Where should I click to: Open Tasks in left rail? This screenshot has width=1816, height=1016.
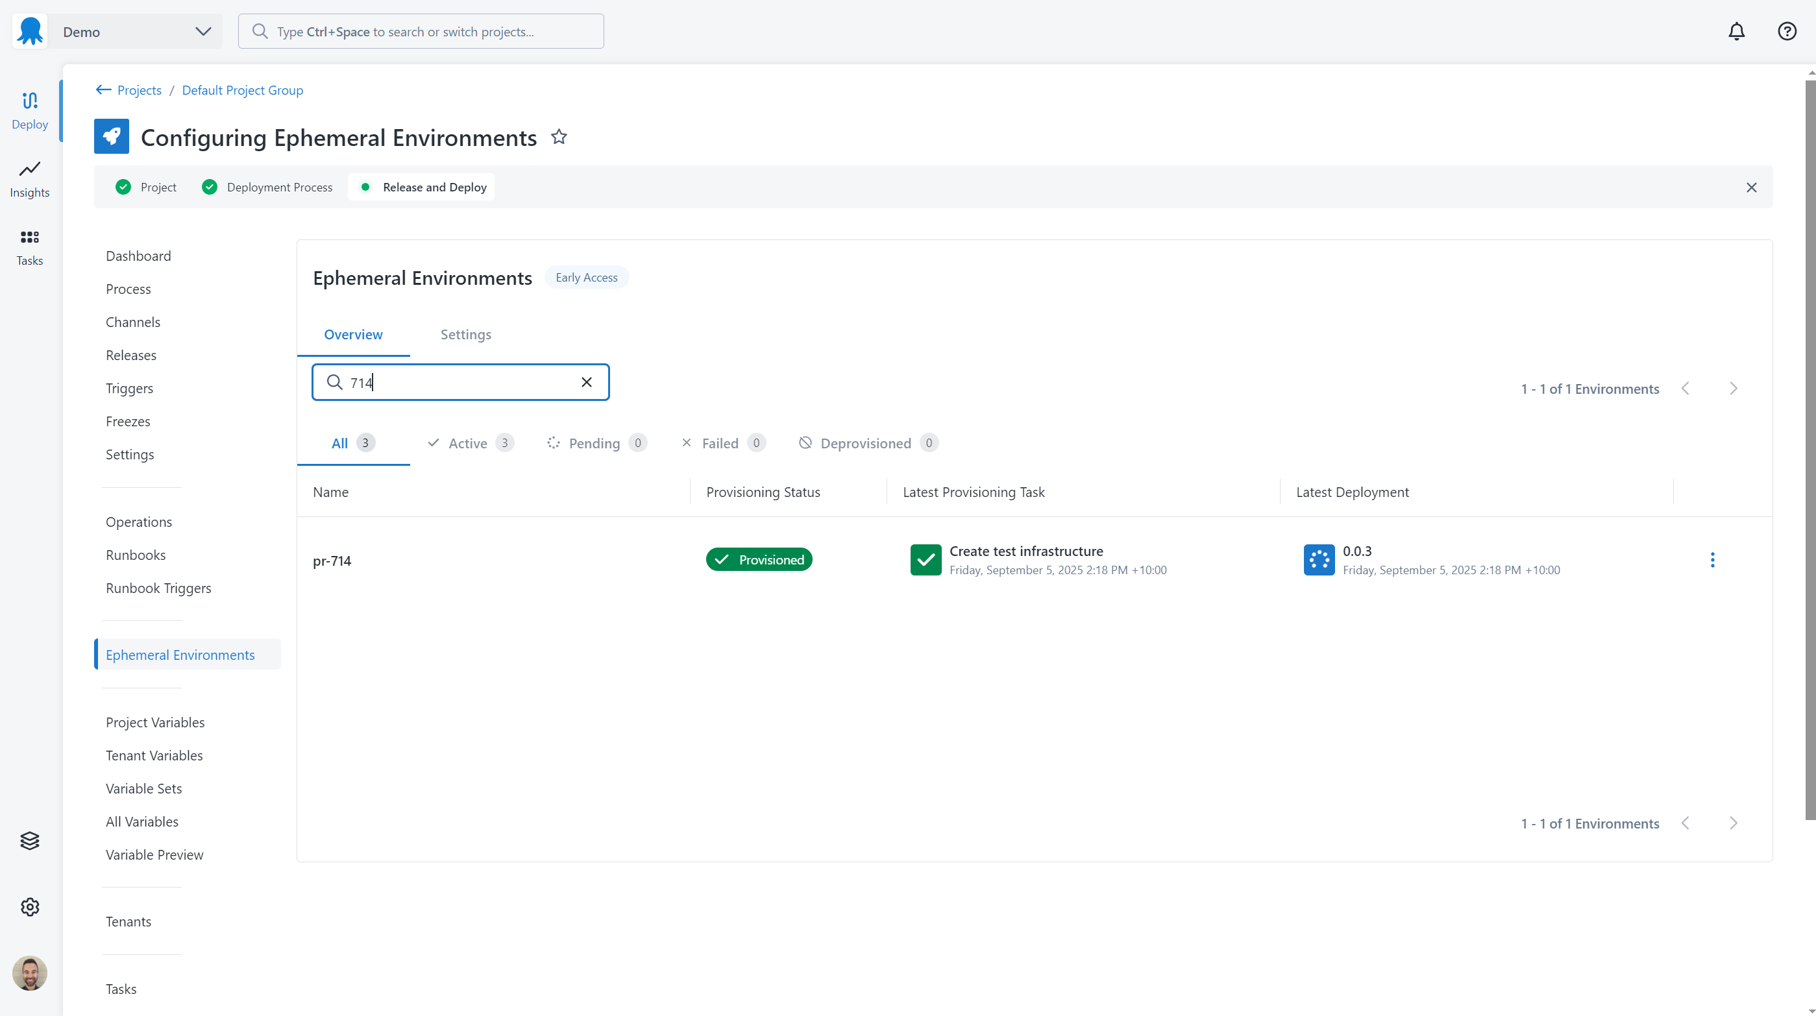(30, 247)
